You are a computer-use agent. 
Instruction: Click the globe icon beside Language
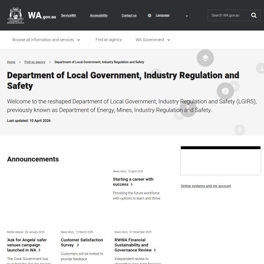(150, 15)
